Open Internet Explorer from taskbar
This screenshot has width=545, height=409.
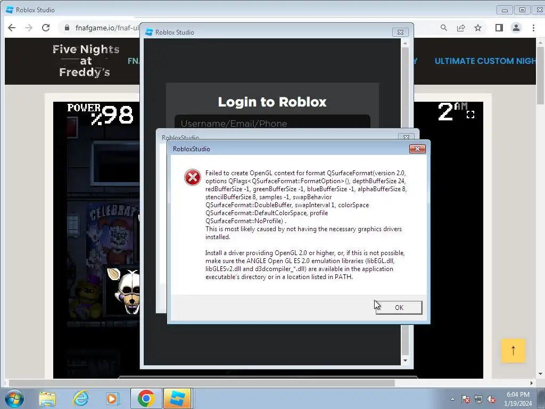click(x=81, y=398)
